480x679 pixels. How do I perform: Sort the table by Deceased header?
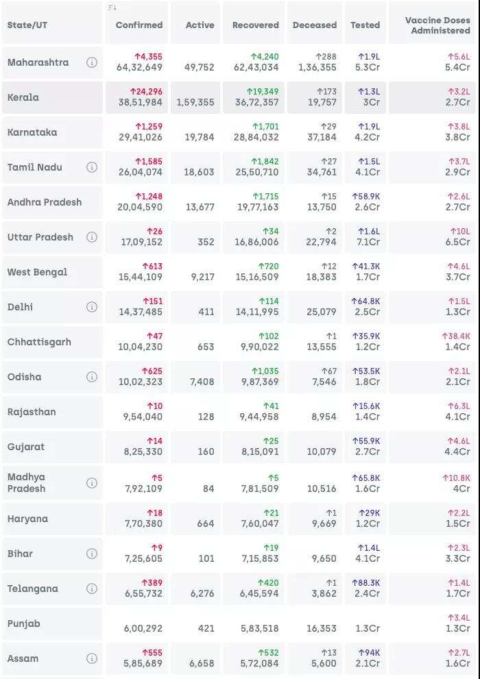click(314, 25)
